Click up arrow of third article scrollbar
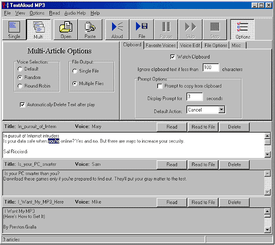 [267, 211]
